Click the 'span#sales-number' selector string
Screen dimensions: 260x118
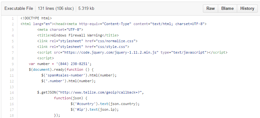click(x=65, y=75)
